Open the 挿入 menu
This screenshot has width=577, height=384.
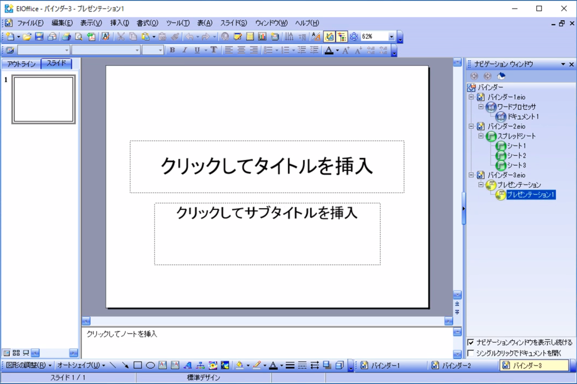pyautogui.click(x=120, y=23)
